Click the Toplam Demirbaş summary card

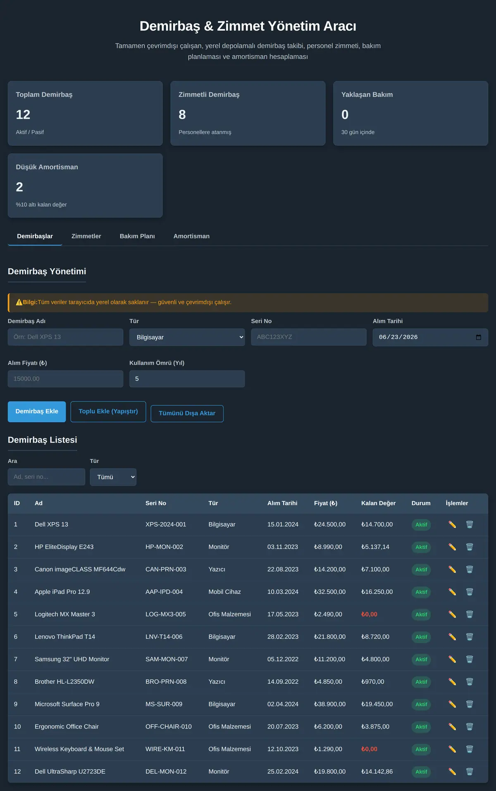point(85,113)
